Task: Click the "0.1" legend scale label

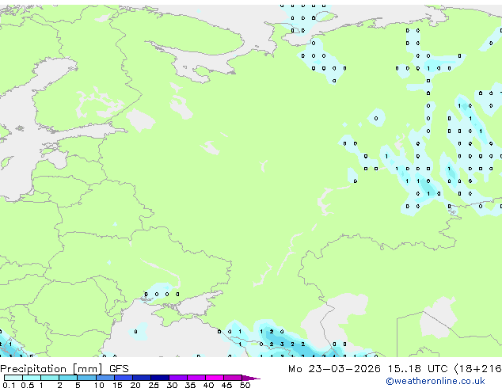Action: click(9, 385)
